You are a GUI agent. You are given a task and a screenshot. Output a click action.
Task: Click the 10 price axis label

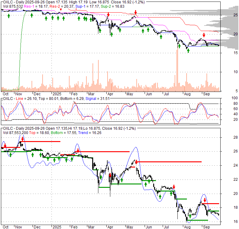[236, 72]
